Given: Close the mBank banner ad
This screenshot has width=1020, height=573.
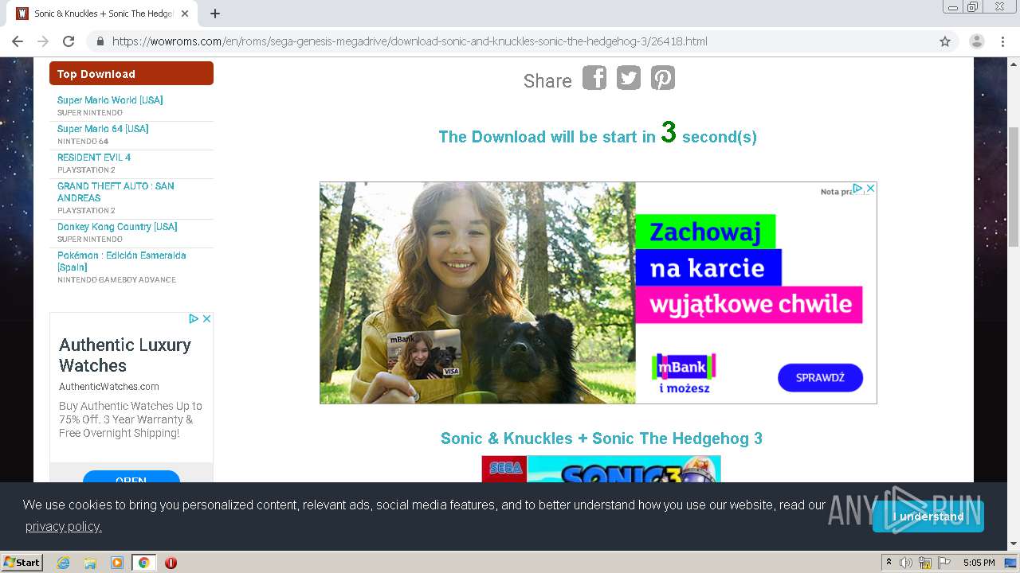Looking at the screenshot, I should click(870, 189).
